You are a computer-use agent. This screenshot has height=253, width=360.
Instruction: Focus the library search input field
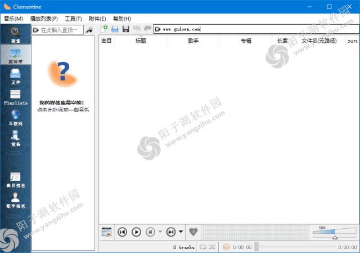pos(57,30)
